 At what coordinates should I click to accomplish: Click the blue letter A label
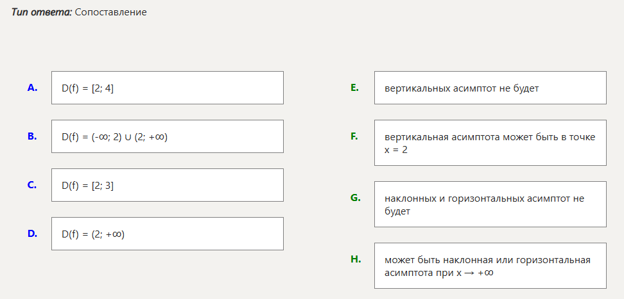[x=32, y=88]
